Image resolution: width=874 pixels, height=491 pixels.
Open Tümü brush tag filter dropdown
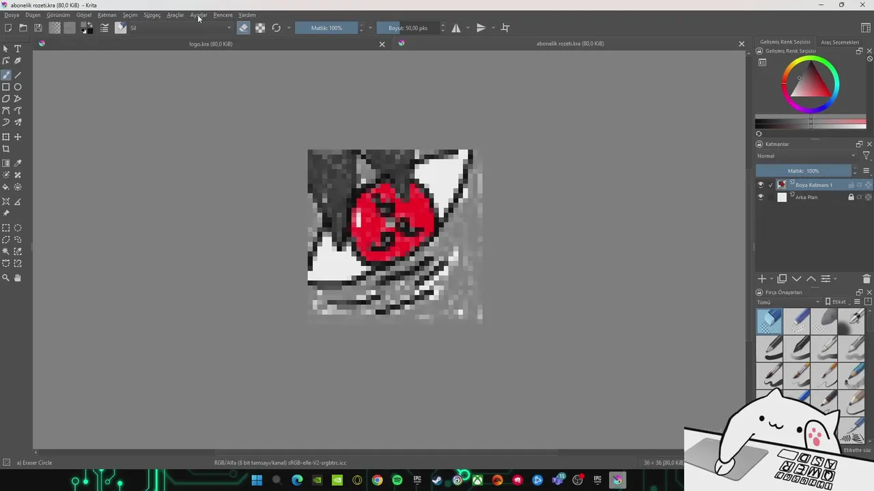[x=789, y=302]
